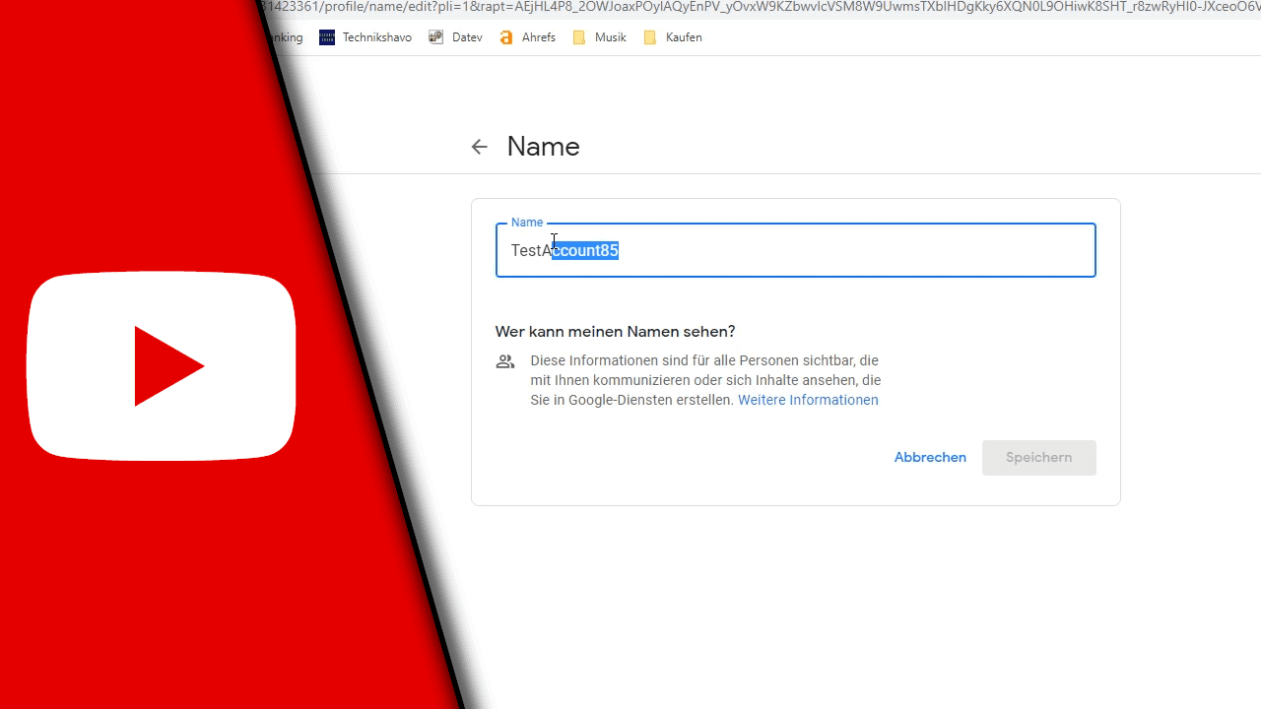Click the browser address bar URL
The image size is (1261, 709).
759,7
